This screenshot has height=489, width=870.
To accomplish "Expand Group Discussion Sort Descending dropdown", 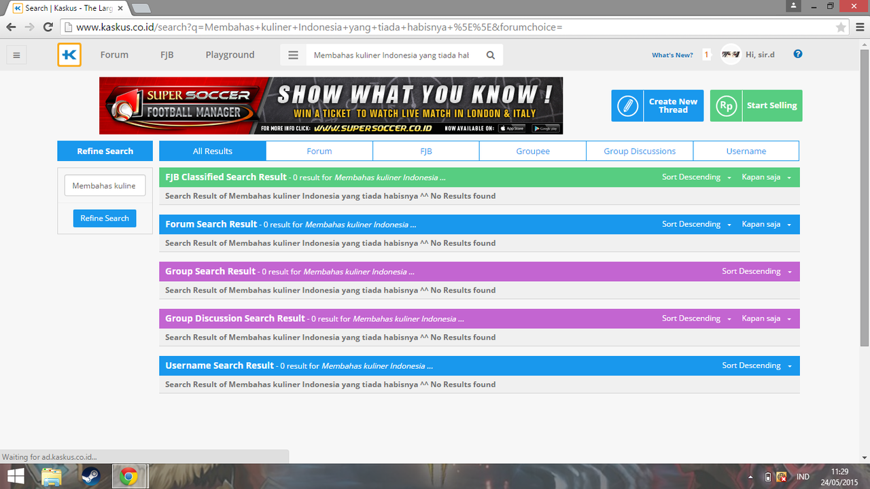I will coord(697,319).
